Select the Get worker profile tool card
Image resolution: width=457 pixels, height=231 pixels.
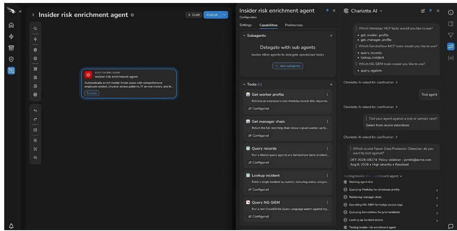(x=287, y=102)
